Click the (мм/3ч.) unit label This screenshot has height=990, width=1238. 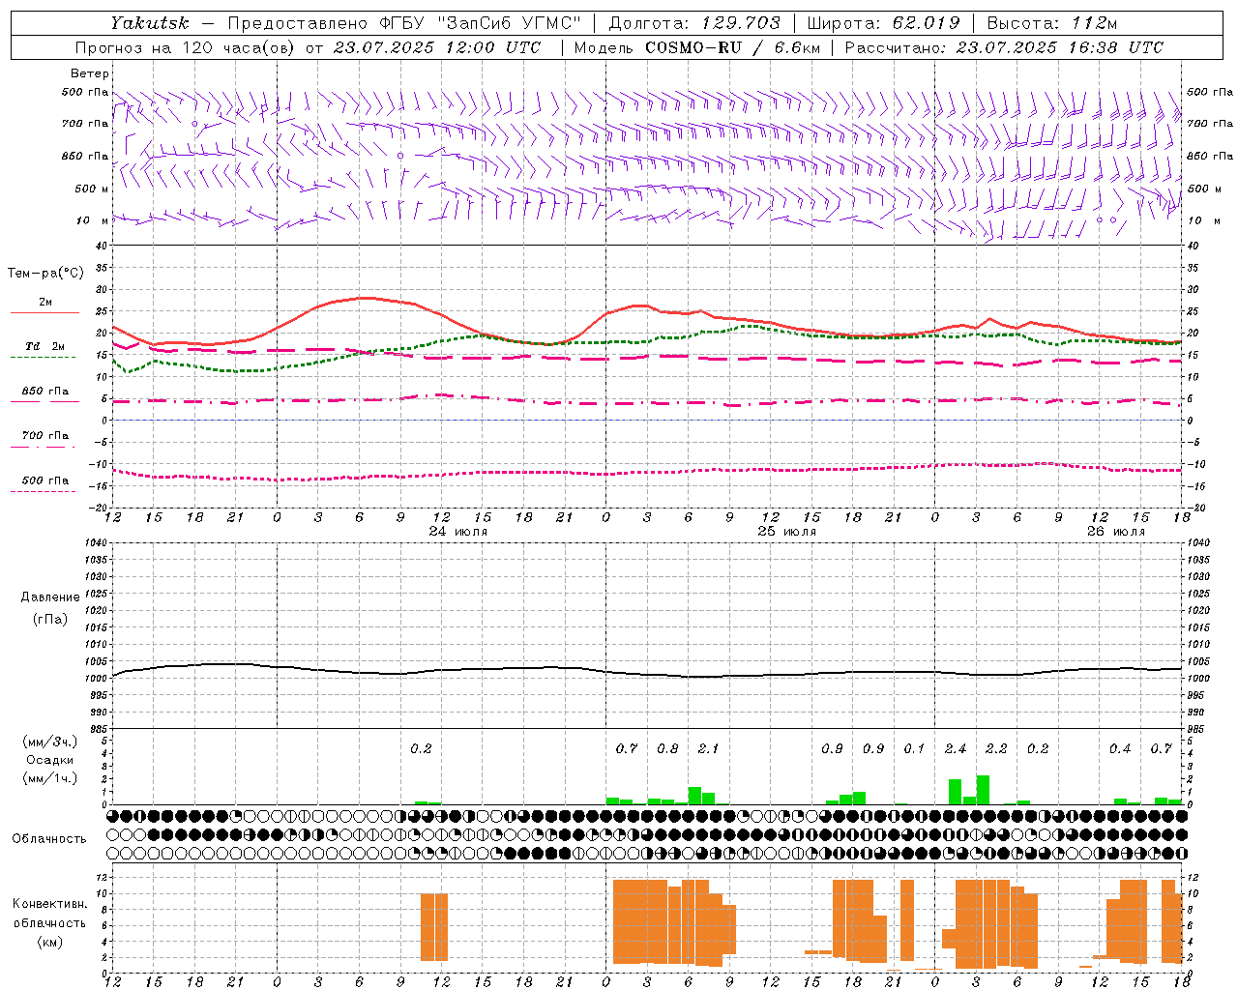[x=49, y=742]
